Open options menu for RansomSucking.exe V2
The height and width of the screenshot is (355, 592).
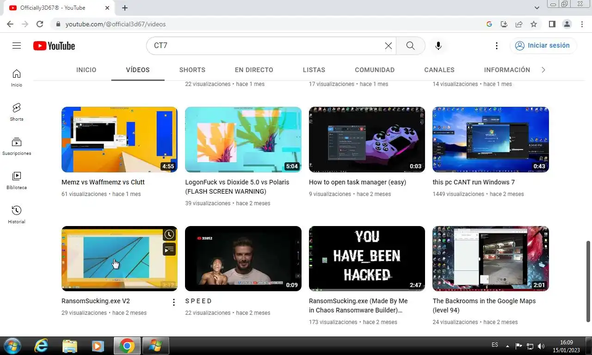174,302
